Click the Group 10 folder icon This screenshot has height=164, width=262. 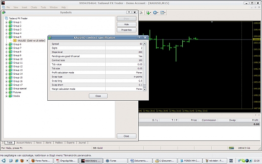pyautogui.click(x=10, y=59)
